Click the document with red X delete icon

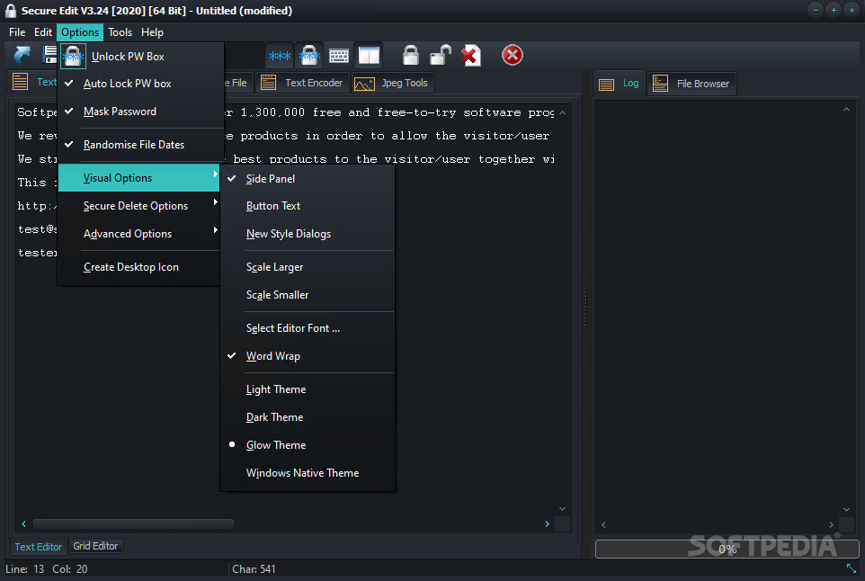[470, 55]
